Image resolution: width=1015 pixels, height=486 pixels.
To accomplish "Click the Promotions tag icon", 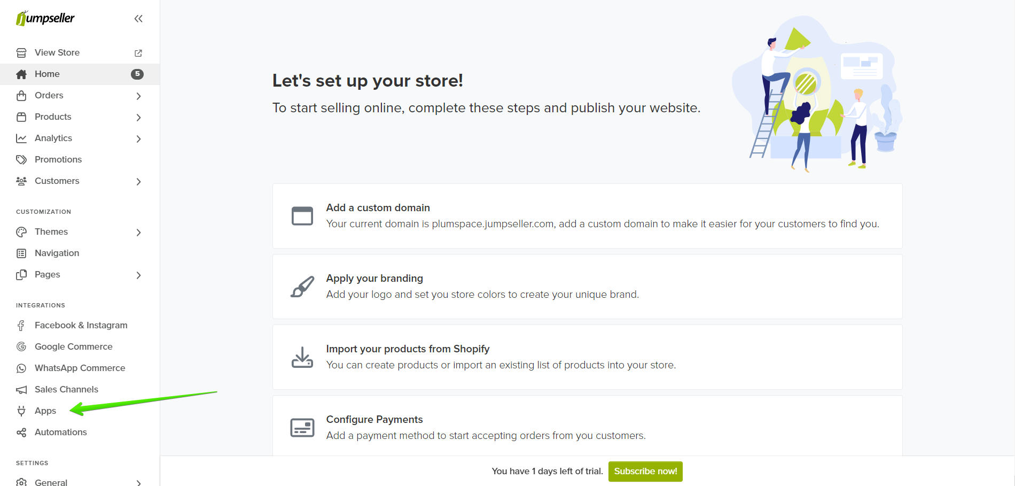I will (21, 160).
